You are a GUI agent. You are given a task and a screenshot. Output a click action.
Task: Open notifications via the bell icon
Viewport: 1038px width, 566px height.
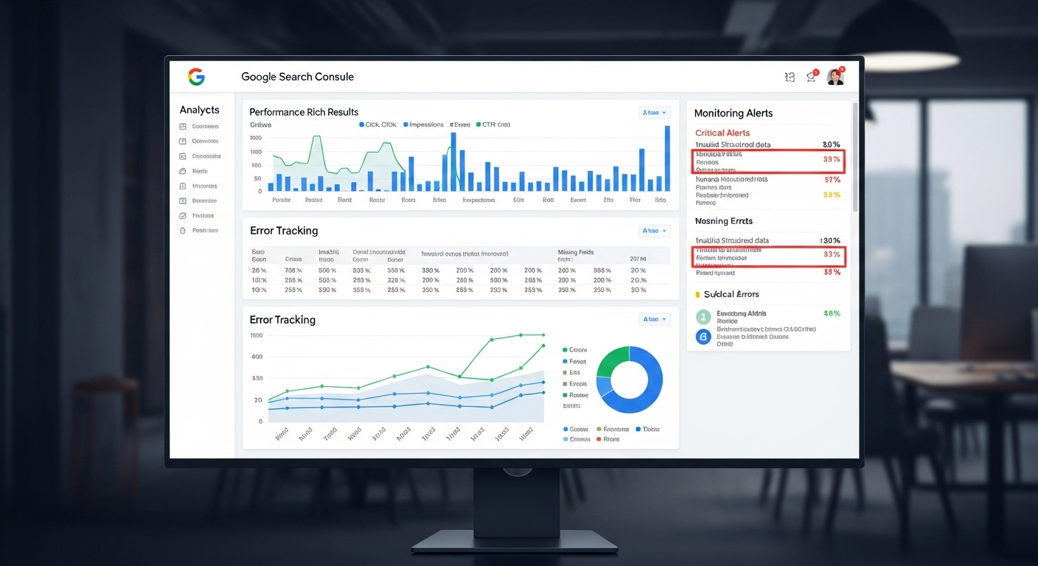tap(812, 77)
